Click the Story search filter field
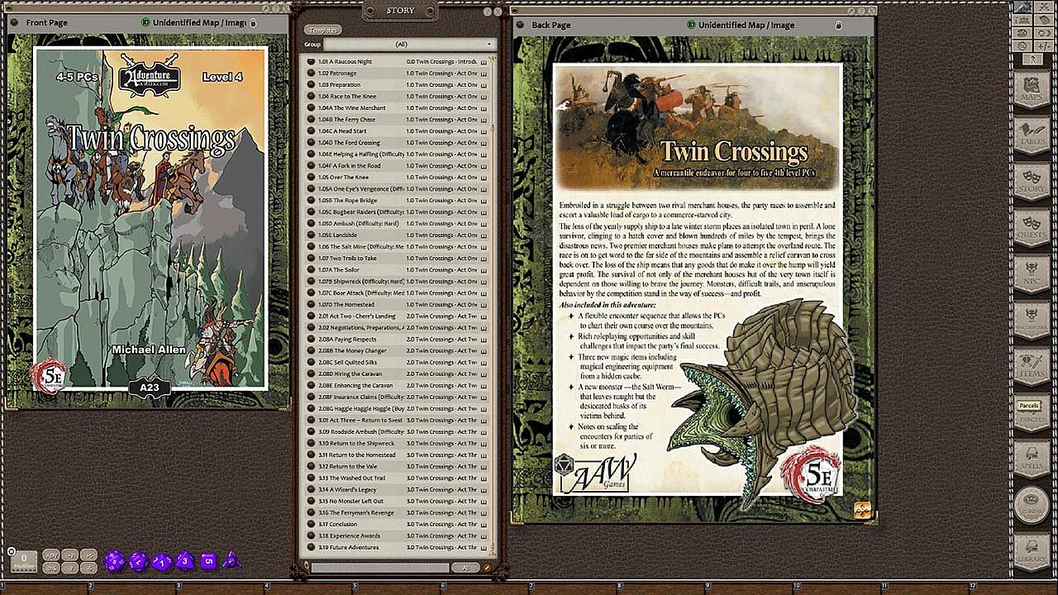The height and width of the screenshot is (595, 1058). (379, 568)
